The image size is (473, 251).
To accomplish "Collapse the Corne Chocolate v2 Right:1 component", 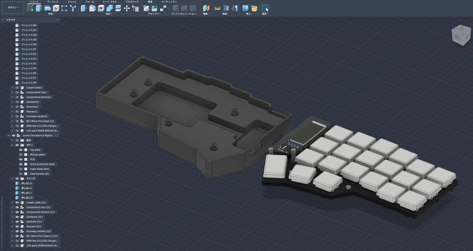I will point(8,135).
